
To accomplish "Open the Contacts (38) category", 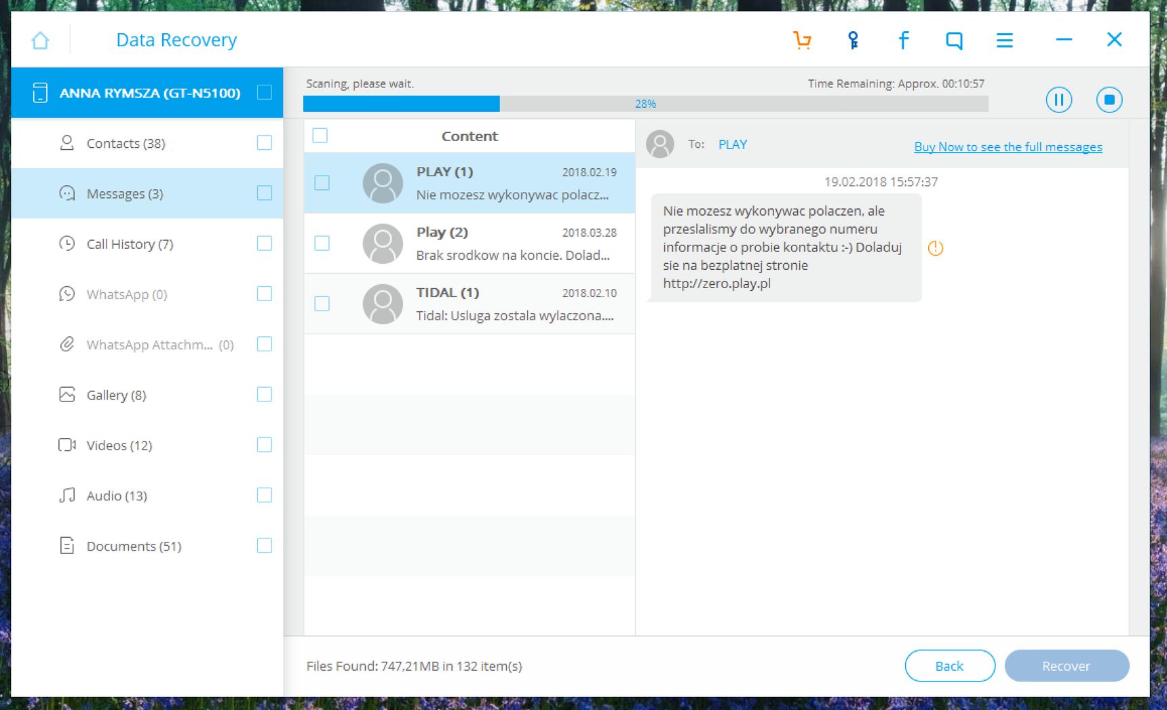I will pos(147,143).
